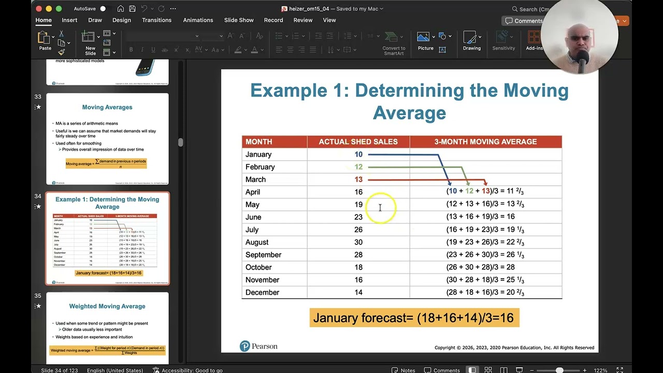Open the Shapes dropdown arrow
Image resolution: width=663 pixels, height=373 pixels.
coord(450,36)
